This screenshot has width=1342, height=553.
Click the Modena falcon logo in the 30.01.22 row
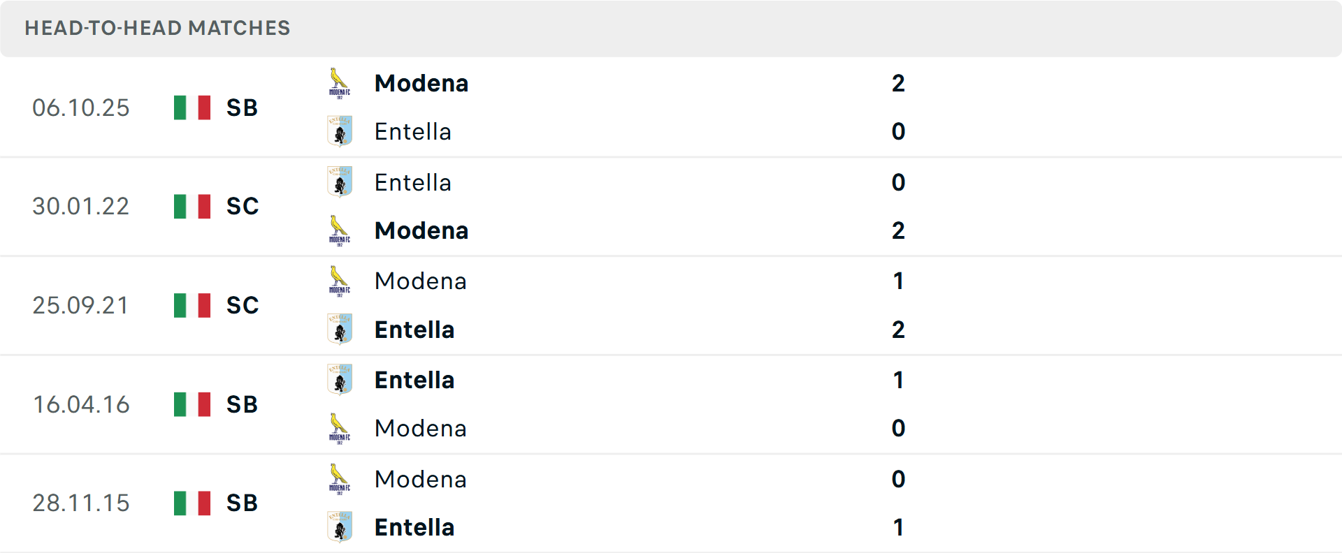tap(338, 230)
